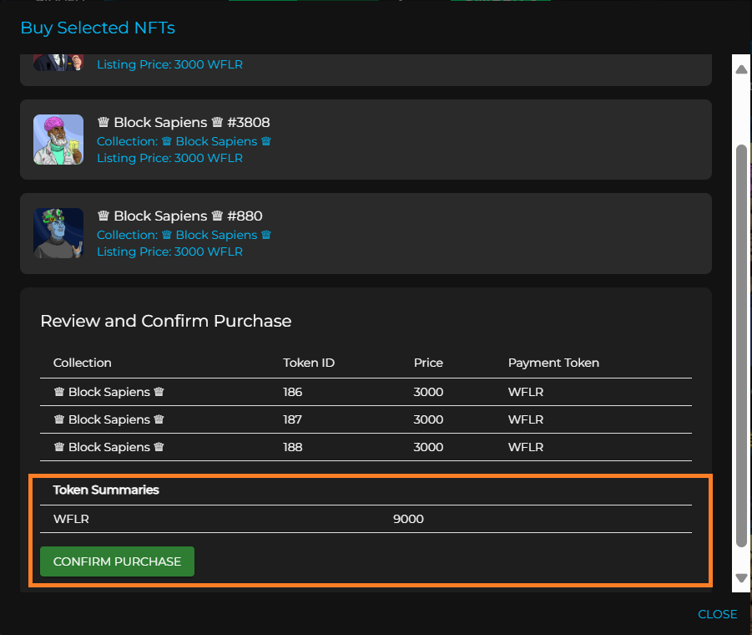Select the Block Sapiens #3808 title
The image size is (752, 635).
click(x=184, y=123)
